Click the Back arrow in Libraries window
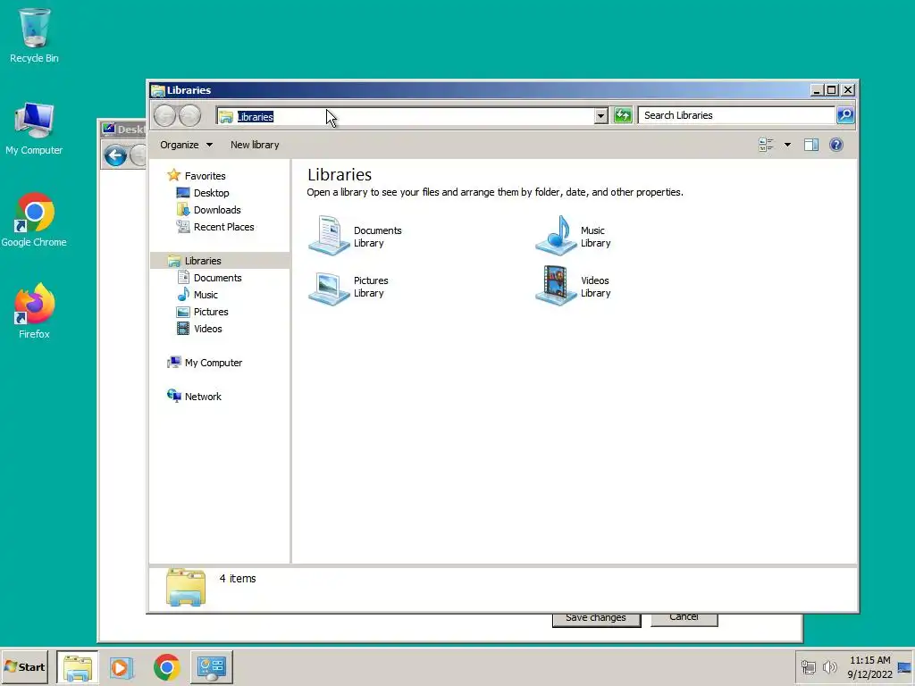Viewport: 915px width, 686px height. click(164, 115)
